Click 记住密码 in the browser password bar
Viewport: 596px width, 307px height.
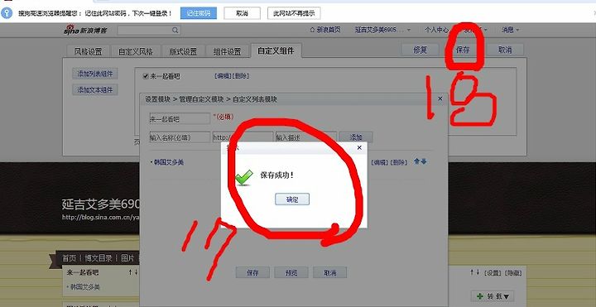pos(199,13)
